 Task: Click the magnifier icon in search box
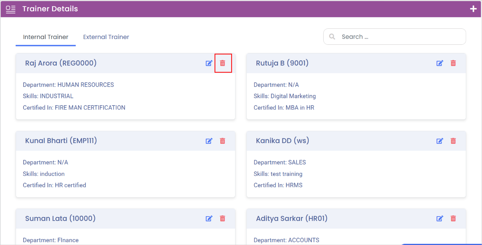332,37
